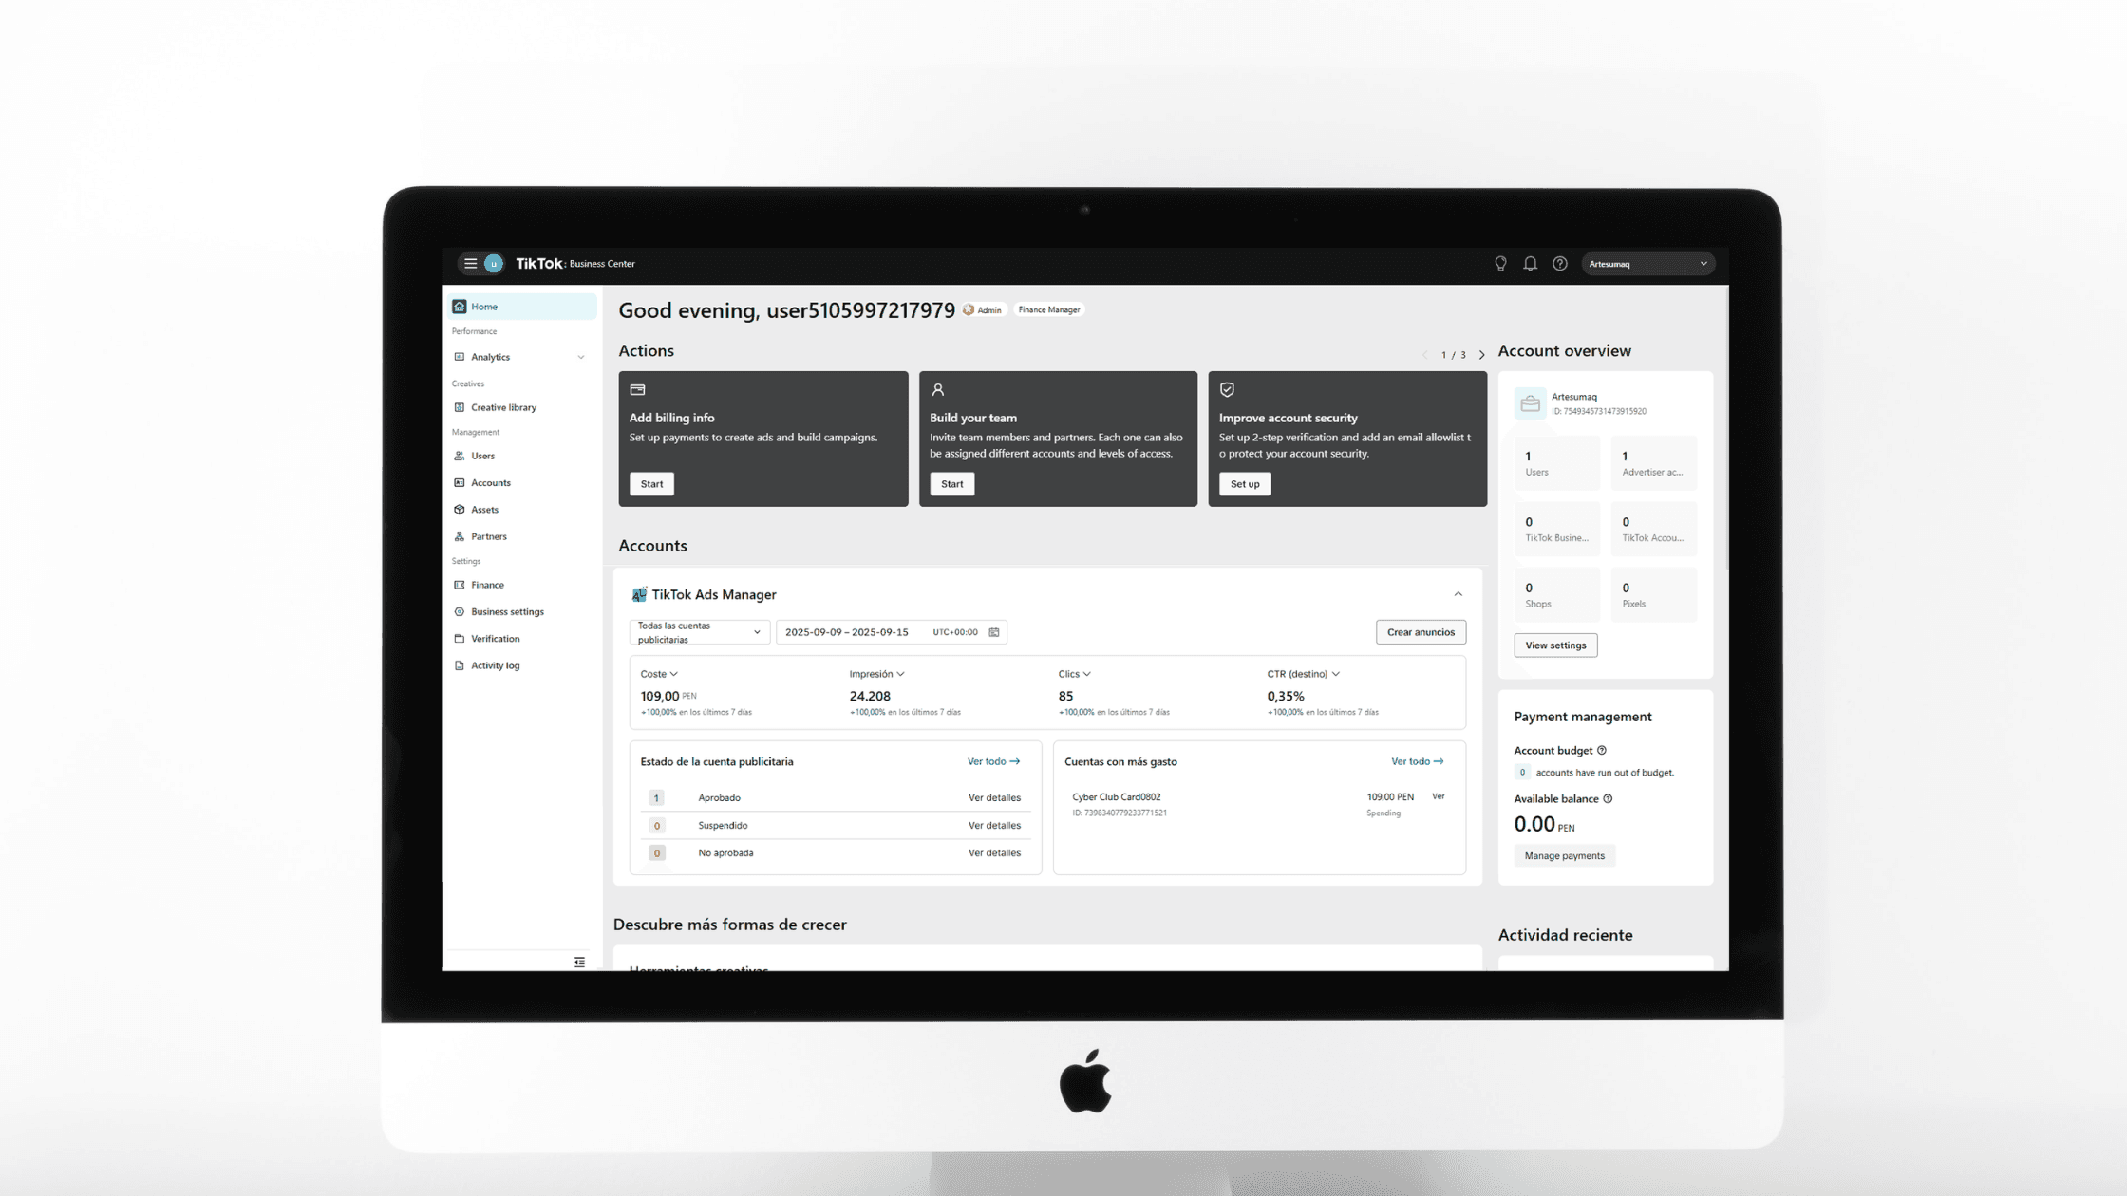Open the calendar icon in the date range field
The width and height of the screenshot is (2127, 1196).
(x=994, y=632)
